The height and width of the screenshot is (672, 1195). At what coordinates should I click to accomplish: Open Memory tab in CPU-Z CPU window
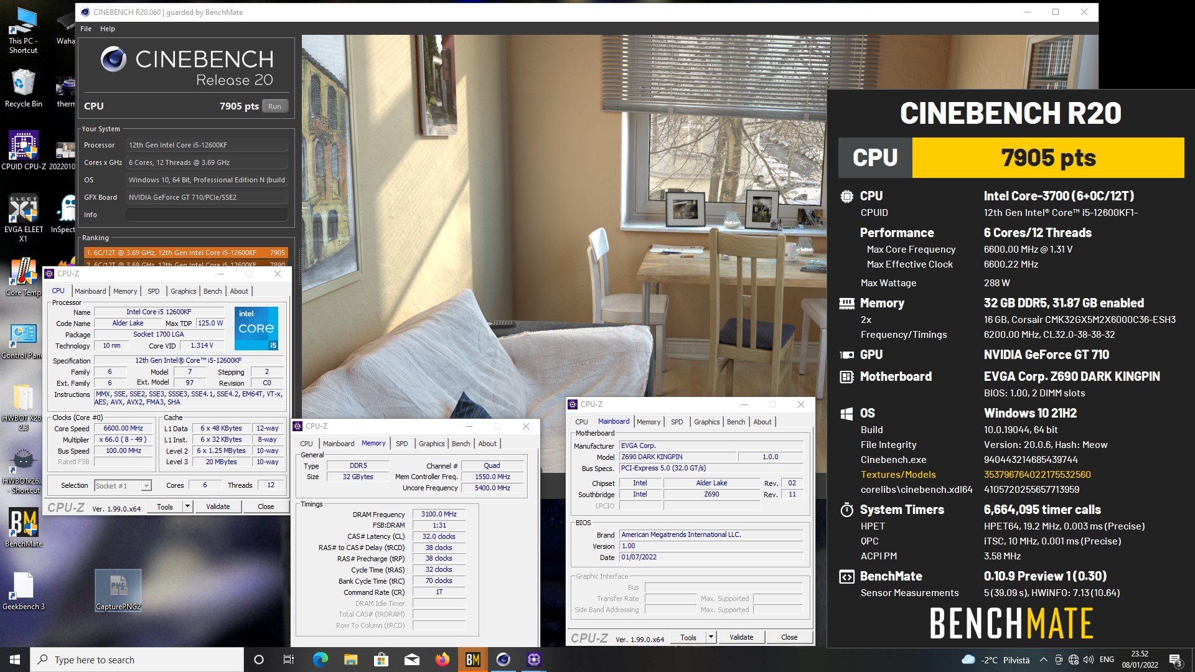point(125,291)
